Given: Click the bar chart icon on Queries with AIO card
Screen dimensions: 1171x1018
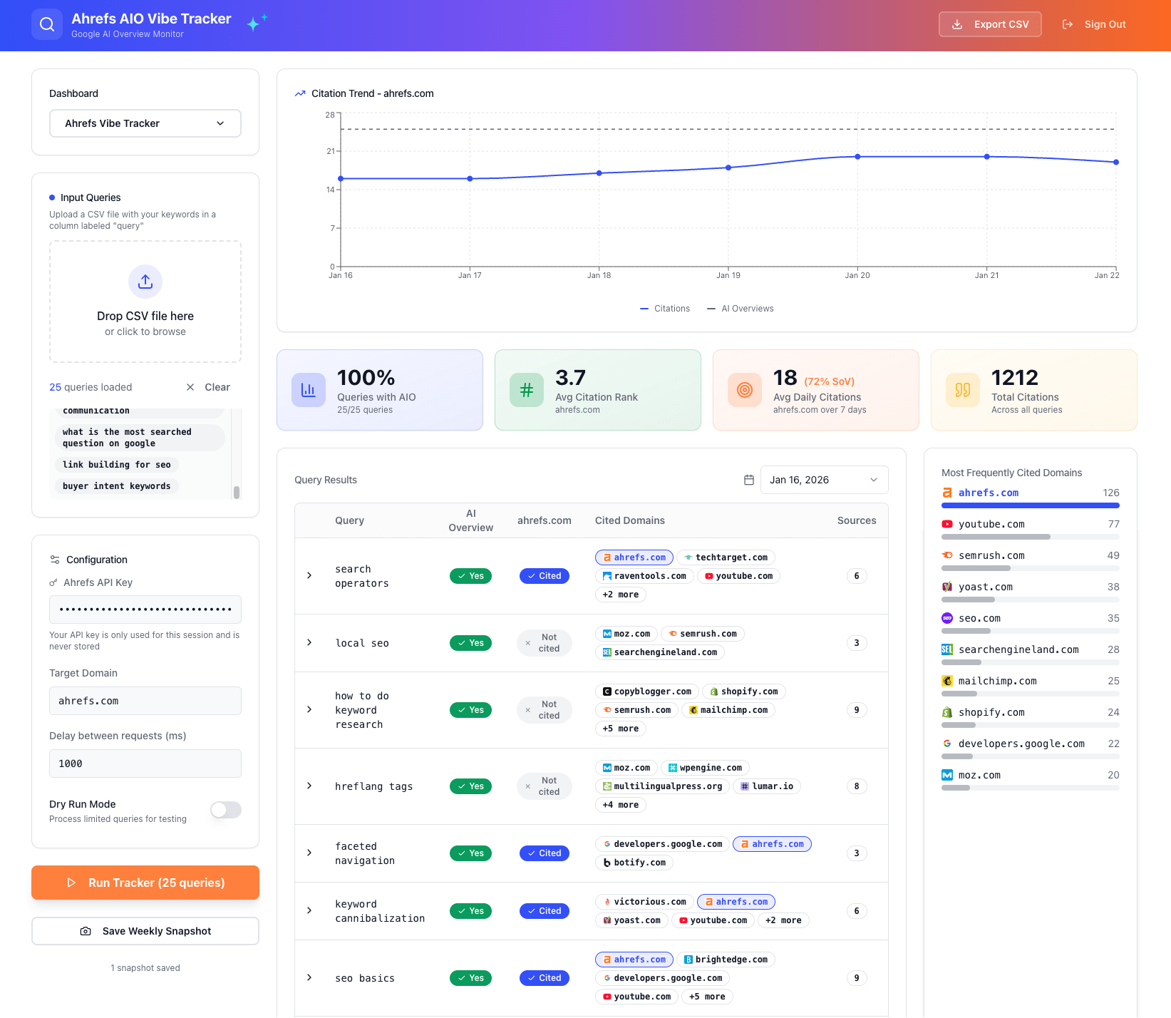Looking at the screenshot, I should click(x=309, y=390).
